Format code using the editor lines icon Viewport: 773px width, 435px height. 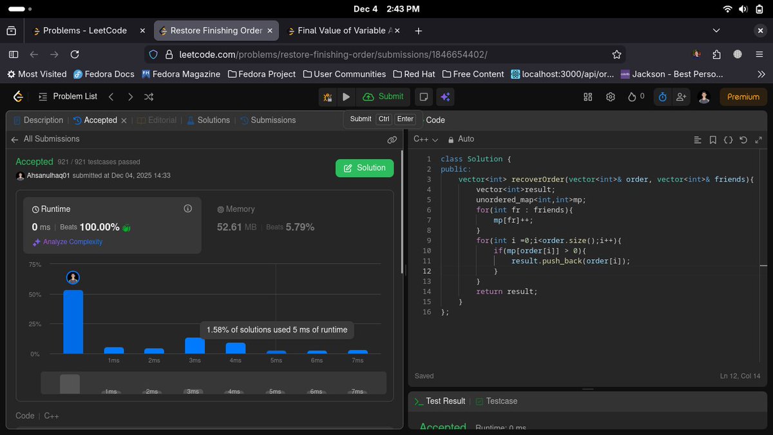coord(697,139)
